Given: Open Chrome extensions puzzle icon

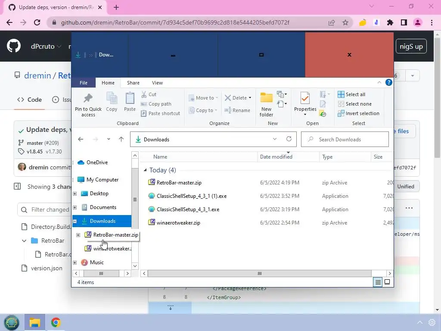Looking at the screenshot, I should coord(390,22).
